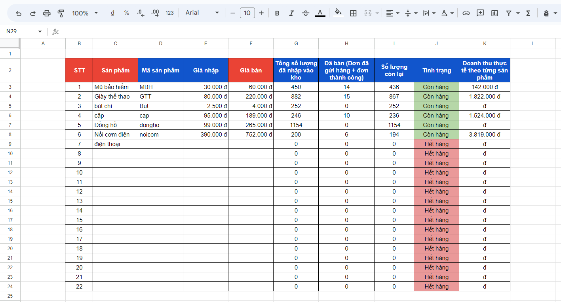Screen dimensions: 561x302
Task: Click the Insert chart icon
Action: (x=494, y=13)
